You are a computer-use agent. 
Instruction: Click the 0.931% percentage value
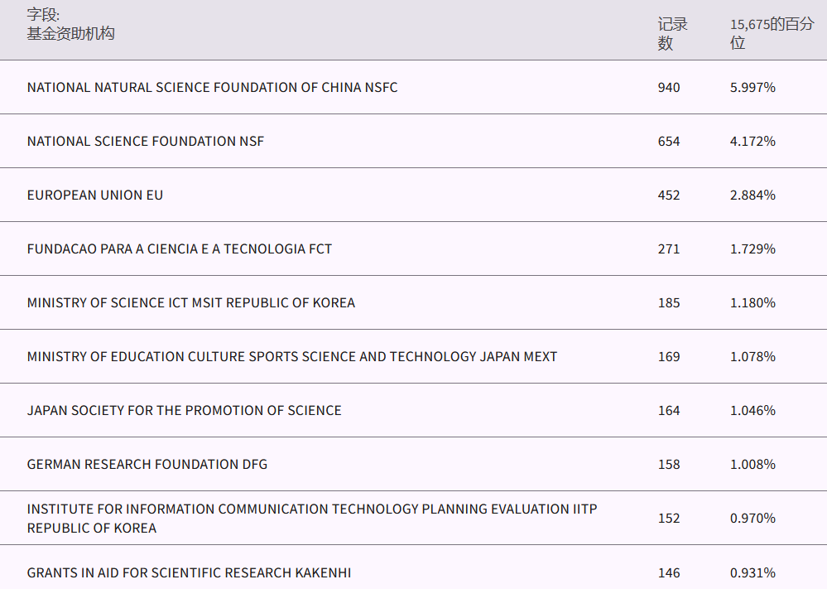tap(752, 572)
